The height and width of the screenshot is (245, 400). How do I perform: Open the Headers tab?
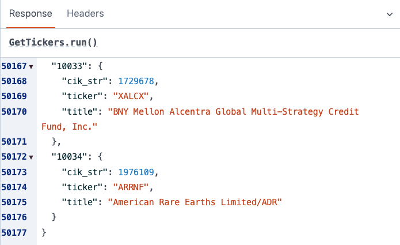(x=85, y=13)
